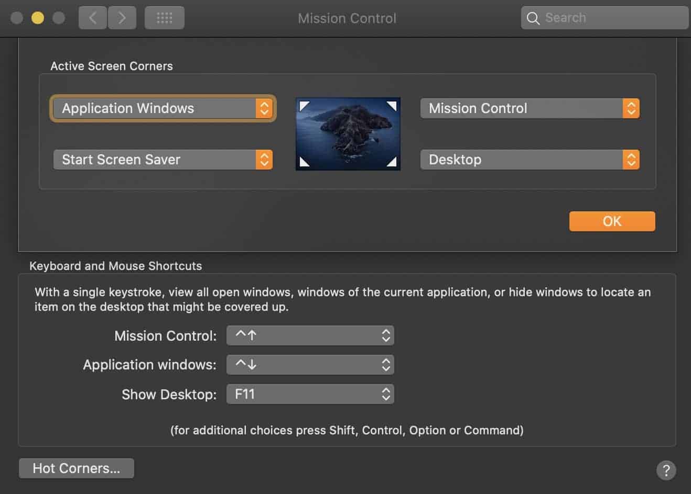Open the Start Screen Saver corner dropdown
Screen dimensions: 691x494
[x=163, y=160]
